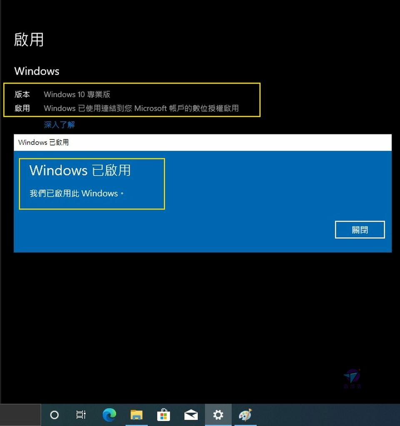The image size is (400, 426).
Task: Click the 'Windows 已啟用' dialog title bar text
Action: pos(43,142)
